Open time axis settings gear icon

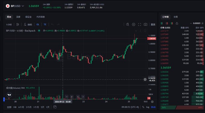(152, 102)
